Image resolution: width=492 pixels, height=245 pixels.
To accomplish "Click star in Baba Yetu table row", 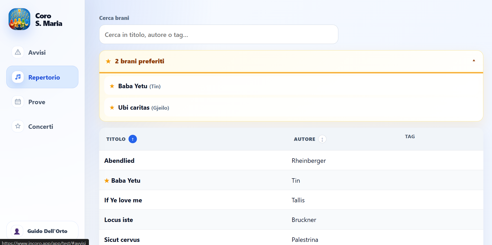I will [107, 181].
